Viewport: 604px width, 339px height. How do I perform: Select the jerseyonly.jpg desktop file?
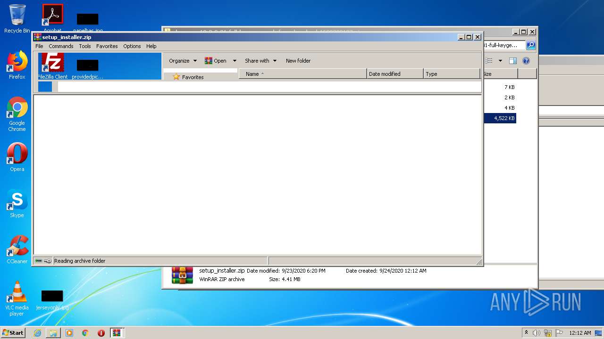point(52,300)
